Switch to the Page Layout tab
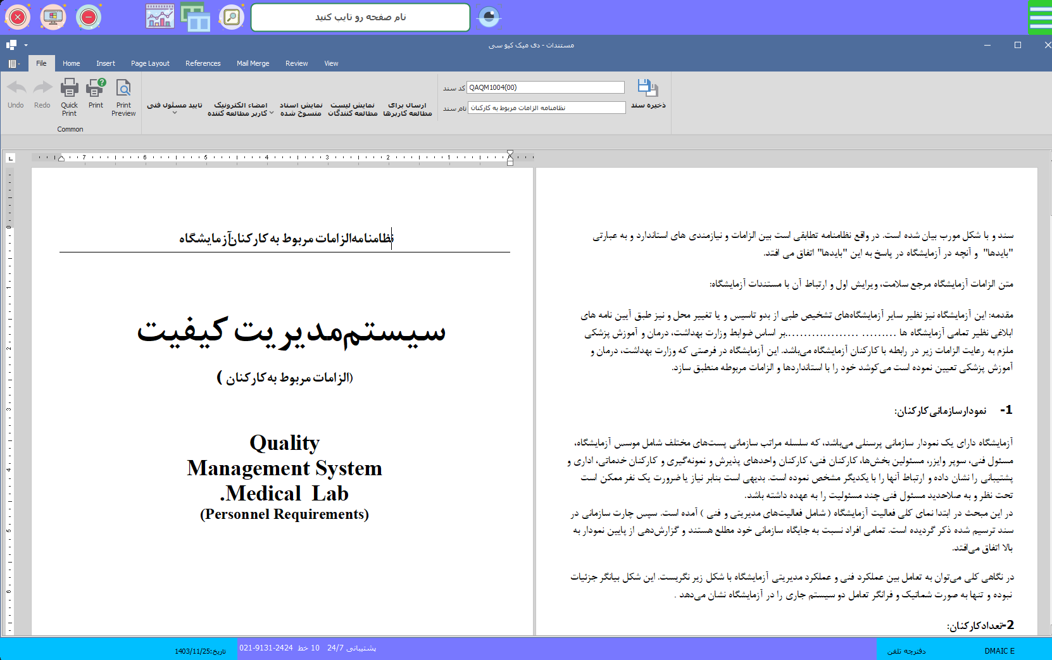 [150, 63]
